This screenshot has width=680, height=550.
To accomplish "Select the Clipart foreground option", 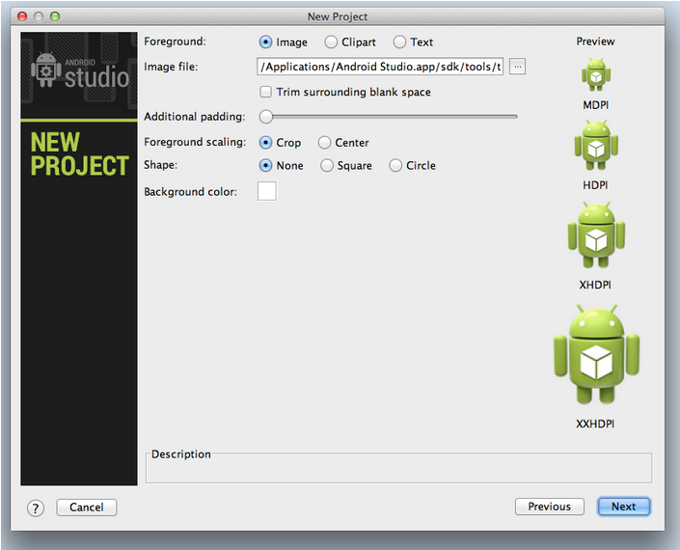I will 331,42.
